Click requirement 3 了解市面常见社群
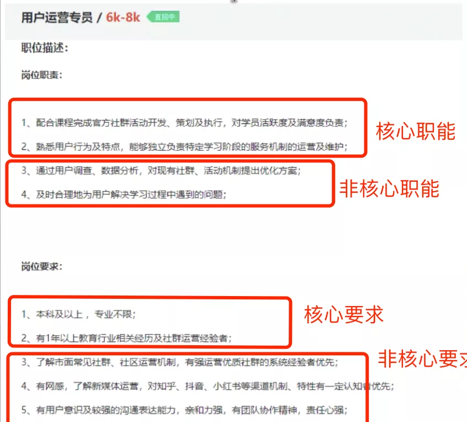This screenshot has height=422, width=467. pos(180,362)
